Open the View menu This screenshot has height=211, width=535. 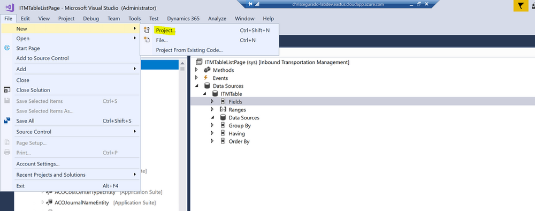(x=44, y=18)
